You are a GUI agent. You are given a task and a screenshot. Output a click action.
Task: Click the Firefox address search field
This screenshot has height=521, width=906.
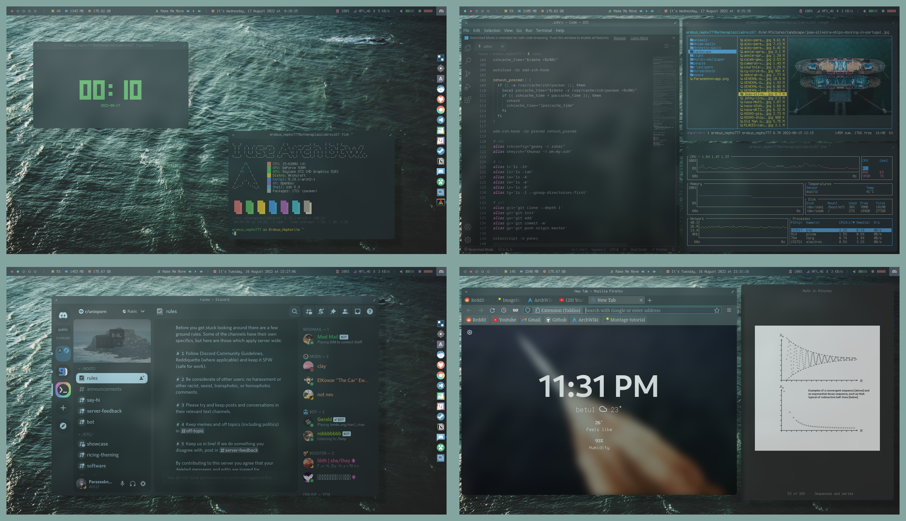click(x=647, y=310)
